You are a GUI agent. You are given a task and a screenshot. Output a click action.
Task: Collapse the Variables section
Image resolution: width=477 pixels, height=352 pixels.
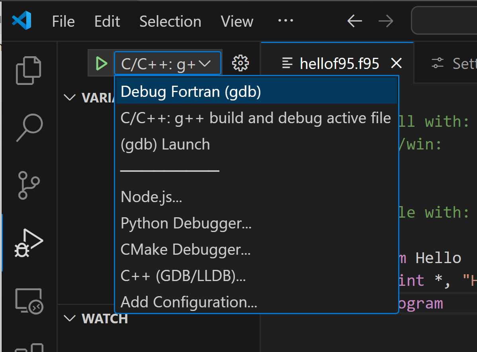70,98
